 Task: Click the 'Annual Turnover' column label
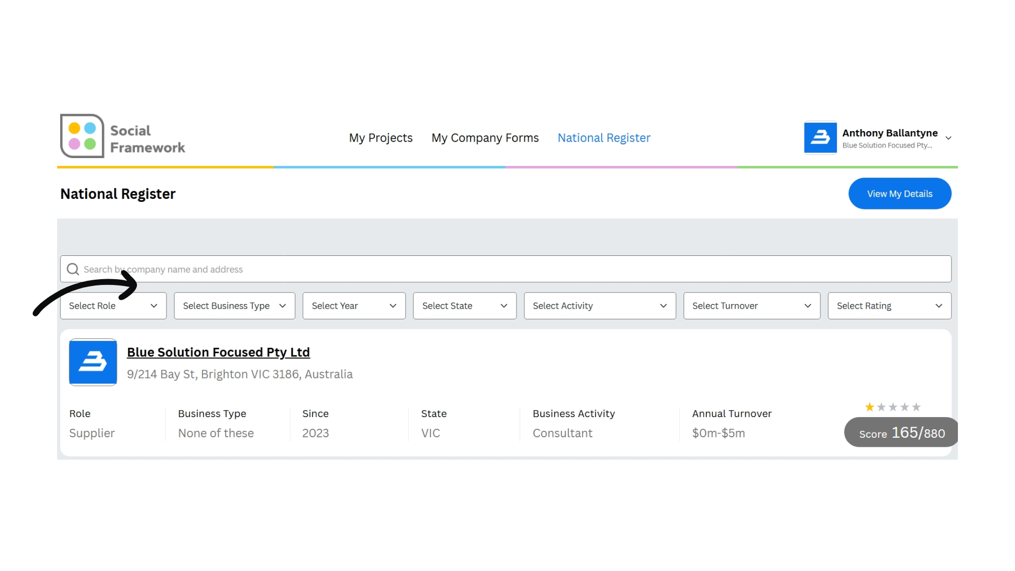tap(732, 413)
